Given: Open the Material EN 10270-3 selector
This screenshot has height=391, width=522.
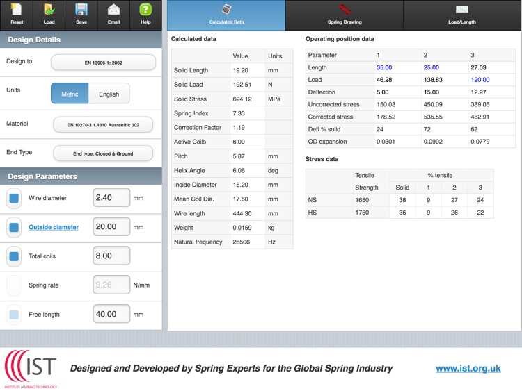Looking at the screenshot, I should pyautogui.click(x=103, y=125).
